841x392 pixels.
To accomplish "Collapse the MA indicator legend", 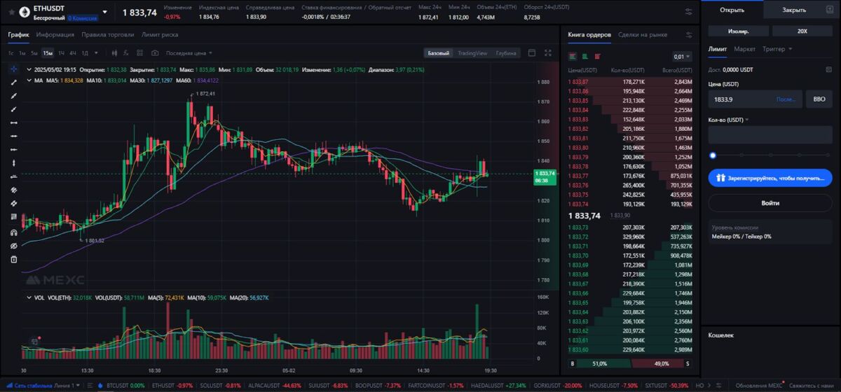I will pos(29,80).
